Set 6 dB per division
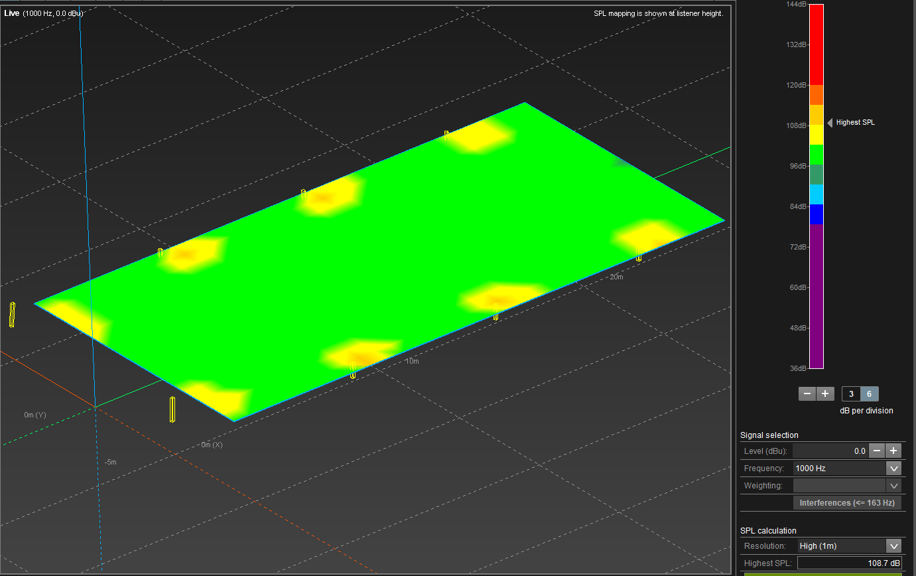The height and width of the screenshot is (576, 916). click(870, 394)
